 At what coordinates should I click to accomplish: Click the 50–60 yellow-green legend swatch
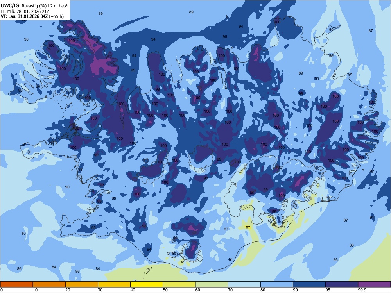coord(179,284)
